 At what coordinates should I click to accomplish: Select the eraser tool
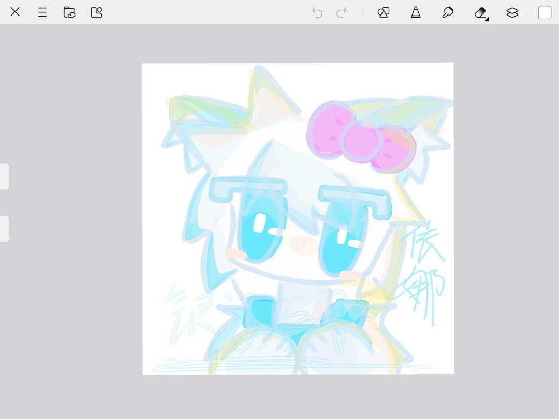(481, 13)
